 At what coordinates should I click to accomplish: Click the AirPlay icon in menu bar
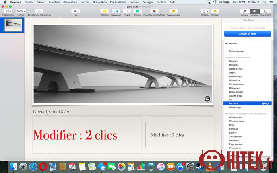click(209, 2)
